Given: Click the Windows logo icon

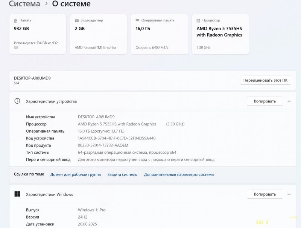Looking at the screenshot, I should (17, 194).
